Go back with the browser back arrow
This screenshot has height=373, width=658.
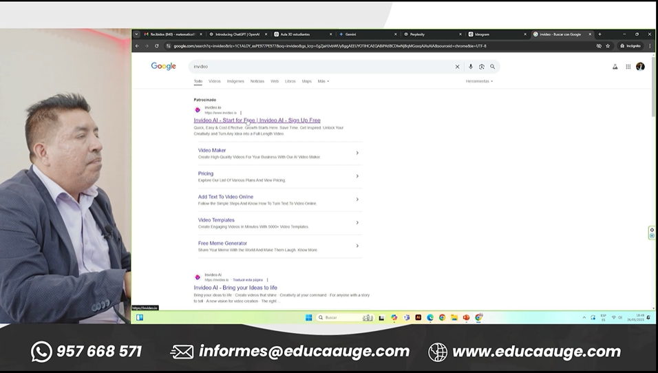click(x=137, y=46)
